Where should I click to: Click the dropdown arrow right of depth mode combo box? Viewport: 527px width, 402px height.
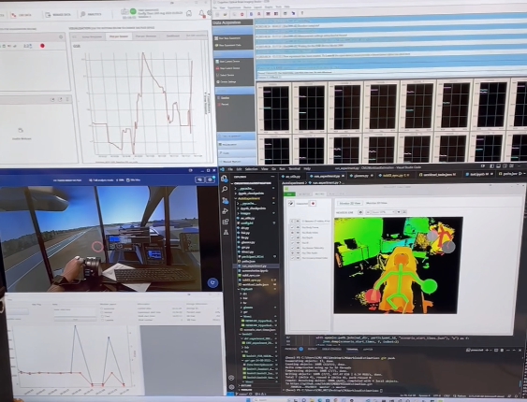pos(399,212)
